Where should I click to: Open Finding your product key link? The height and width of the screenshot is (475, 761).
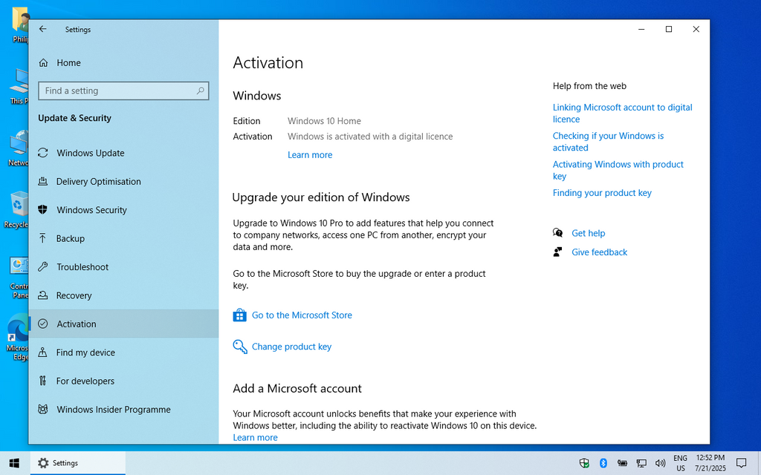(x=602, y=193)
